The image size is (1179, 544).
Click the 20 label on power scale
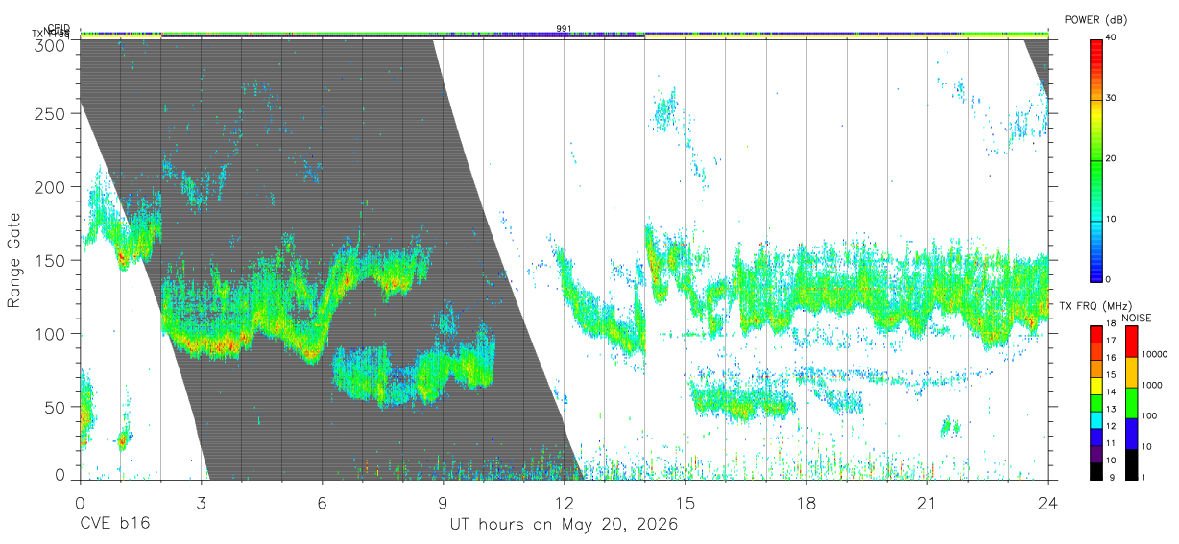click(1112, 158)
